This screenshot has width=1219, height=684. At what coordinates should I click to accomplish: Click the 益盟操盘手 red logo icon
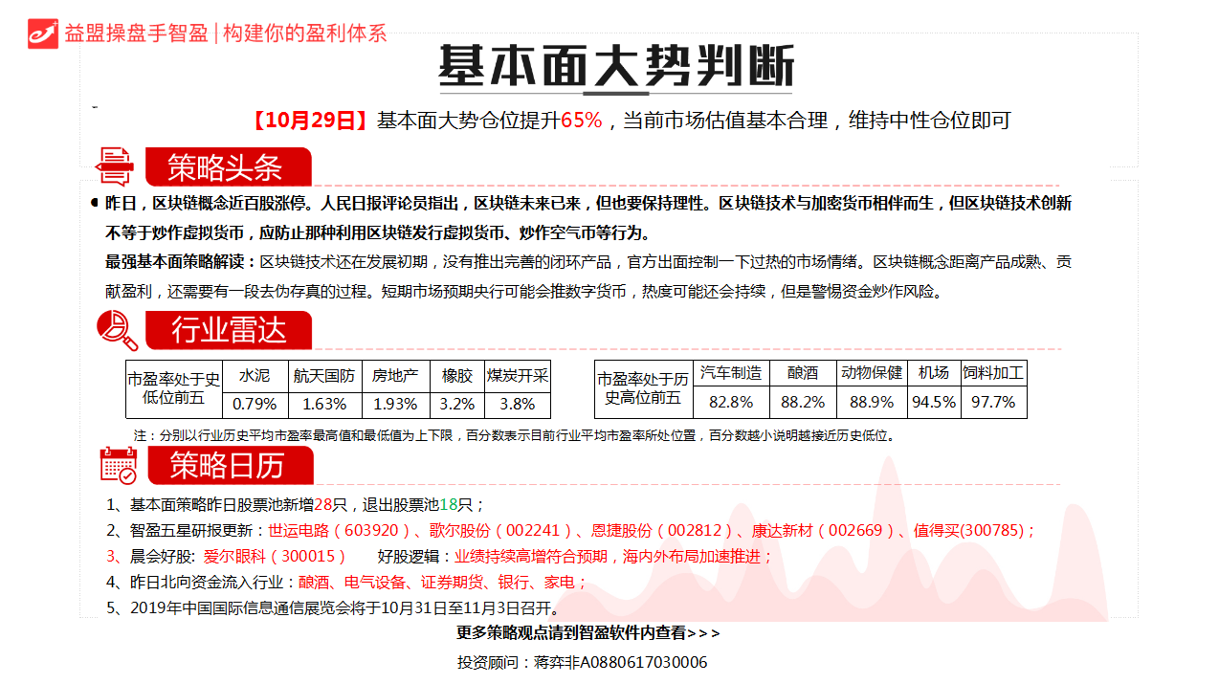(x=43, y=33)
